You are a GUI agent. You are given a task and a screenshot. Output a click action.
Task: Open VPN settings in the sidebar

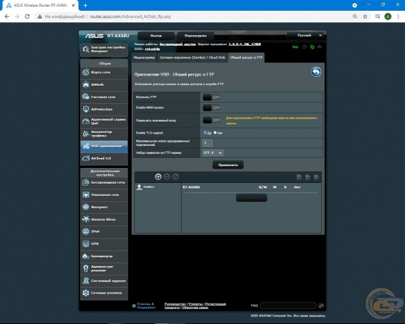click(104, 244)
